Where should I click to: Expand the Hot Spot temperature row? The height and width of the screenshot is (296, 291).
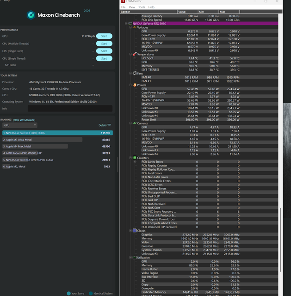coord(135,58)
